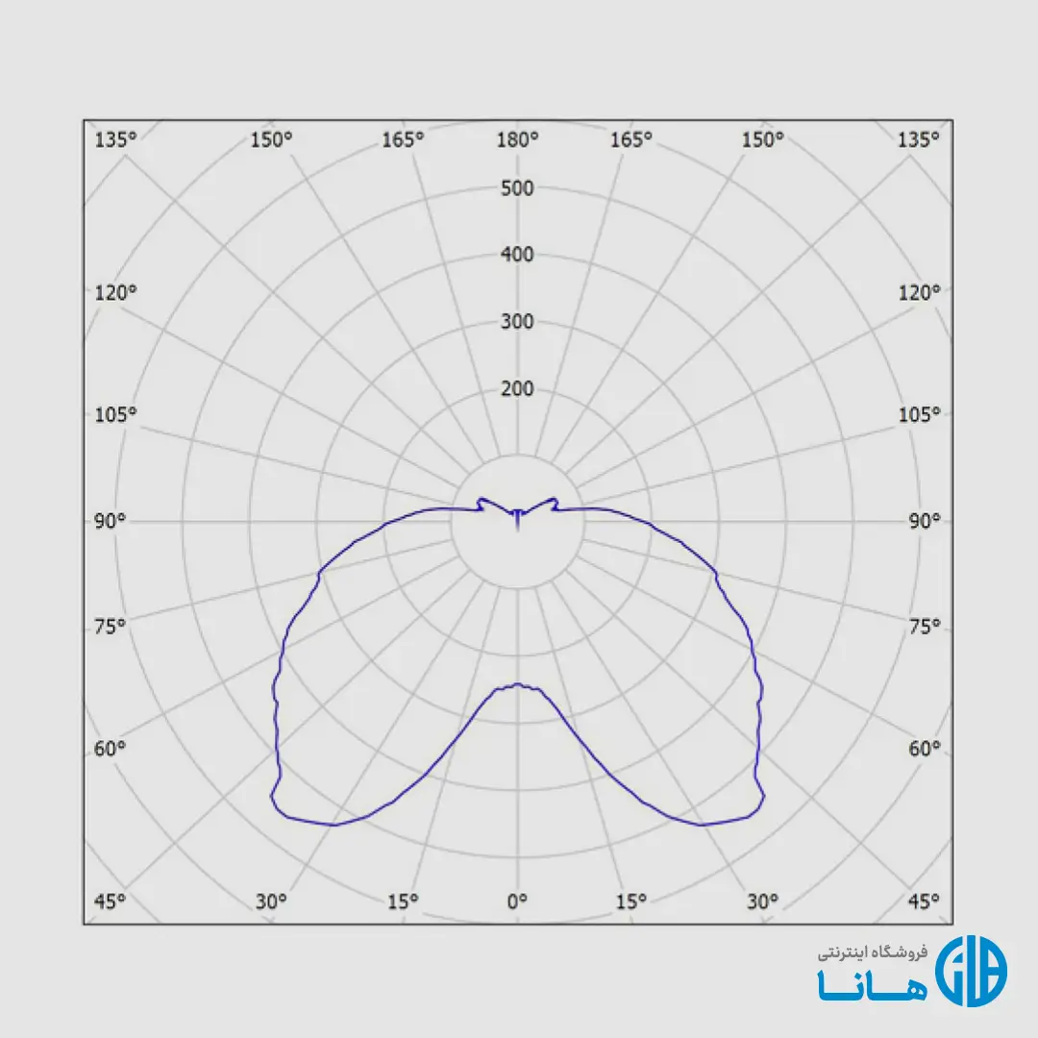Click the 45° label in the lower-left corner
Image resolution: width=1038 pixels, height=1038 pixels.
110,901
